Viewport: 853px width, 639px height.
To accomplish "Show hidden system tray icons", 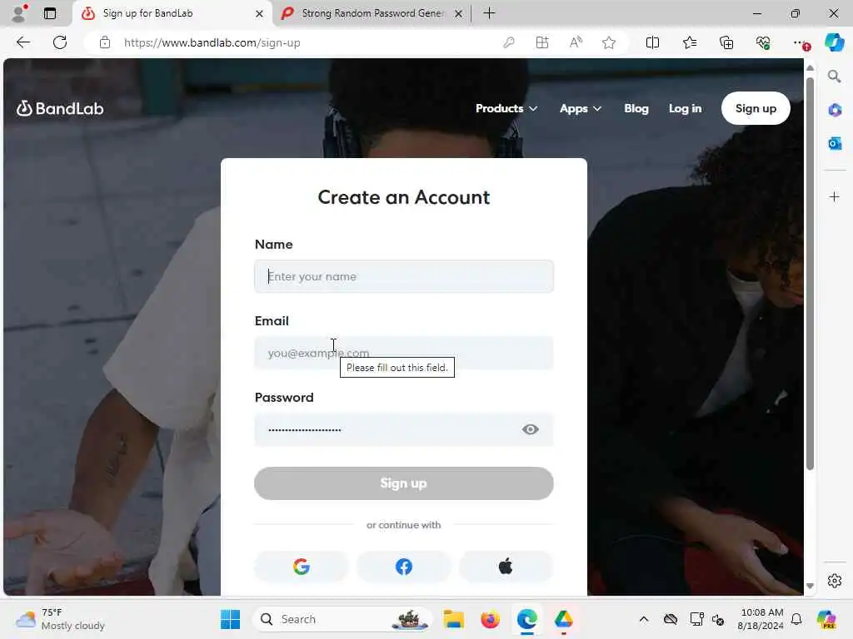I will tap(644, 619).
